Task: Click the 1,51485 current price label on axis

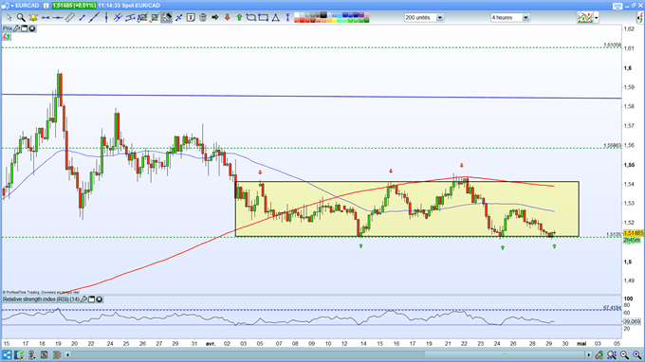Action: (x=633, y=233)
